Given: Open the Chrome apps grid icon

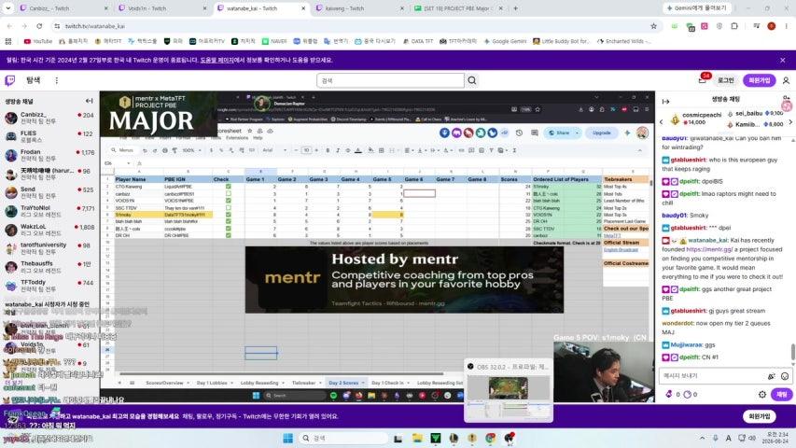Looking at the screenshot, I should pos(7,41).
